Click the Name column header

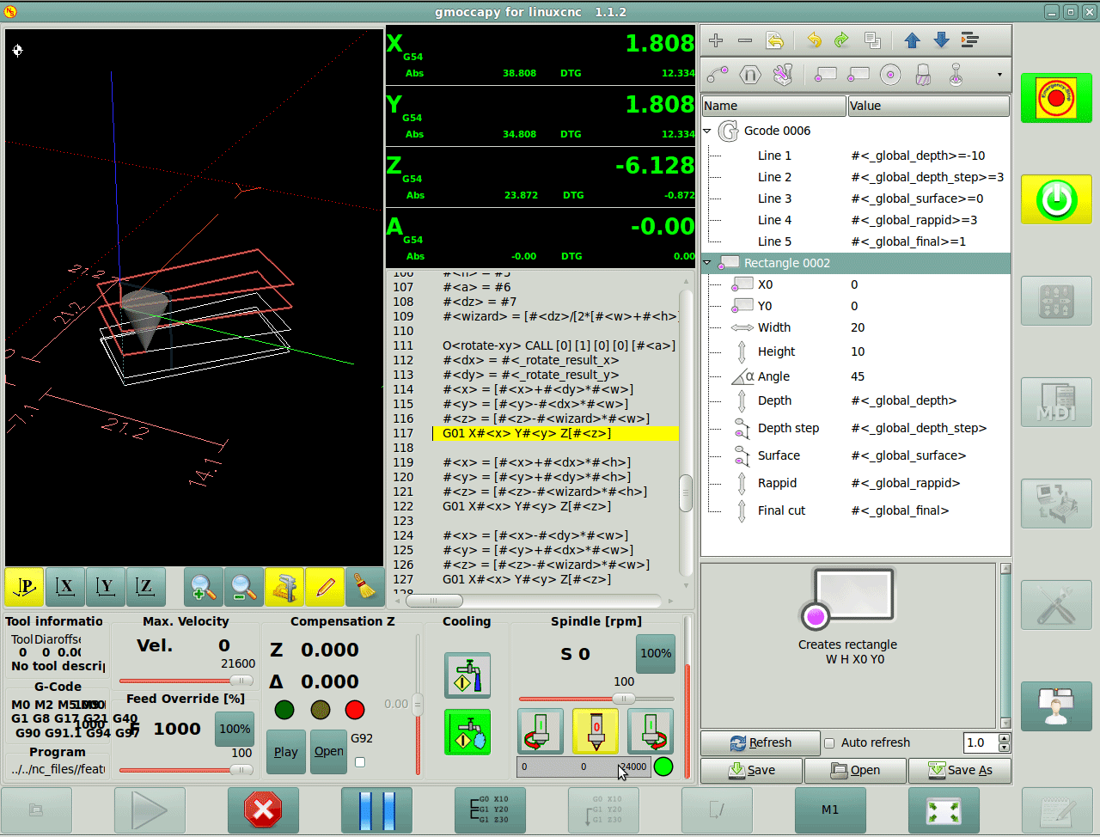(x=773, y=106)
